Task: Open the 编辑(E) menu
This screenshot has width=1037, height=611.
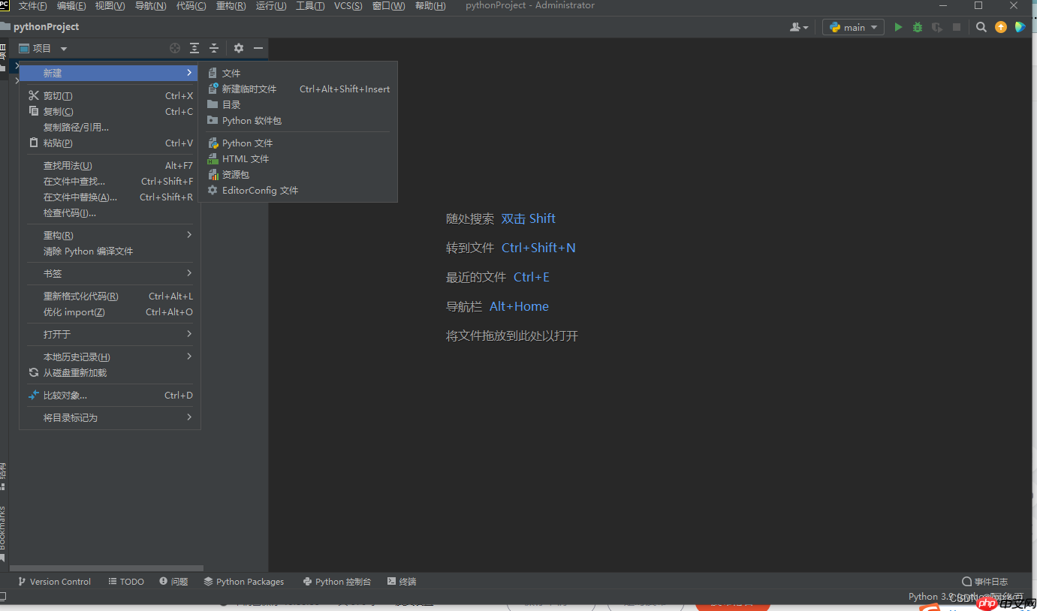Action: pos(71,6)
